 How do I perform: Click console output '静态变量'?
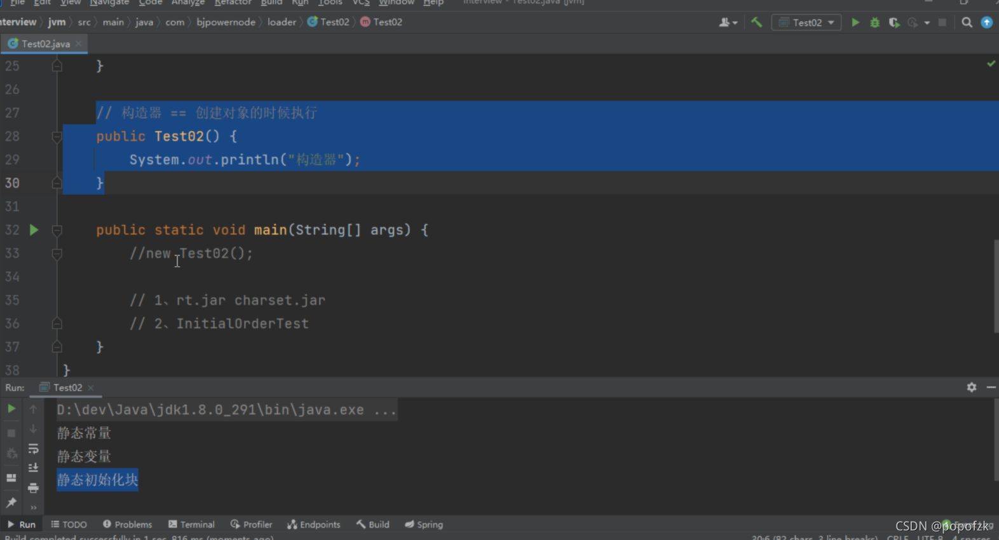coord(84,457)
